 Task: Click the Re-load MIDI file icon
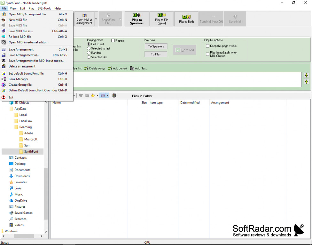(x=4, y=37)
